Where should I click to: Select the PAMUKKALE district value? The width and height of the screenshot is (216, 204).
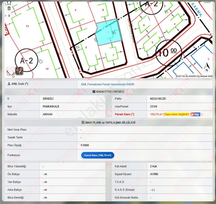click(x=51, y=106)
